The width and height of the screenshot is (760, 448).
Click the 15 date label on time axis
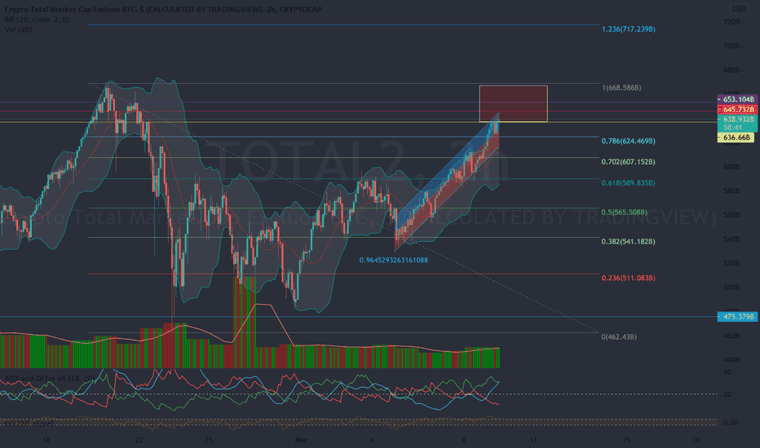[626, 440]
